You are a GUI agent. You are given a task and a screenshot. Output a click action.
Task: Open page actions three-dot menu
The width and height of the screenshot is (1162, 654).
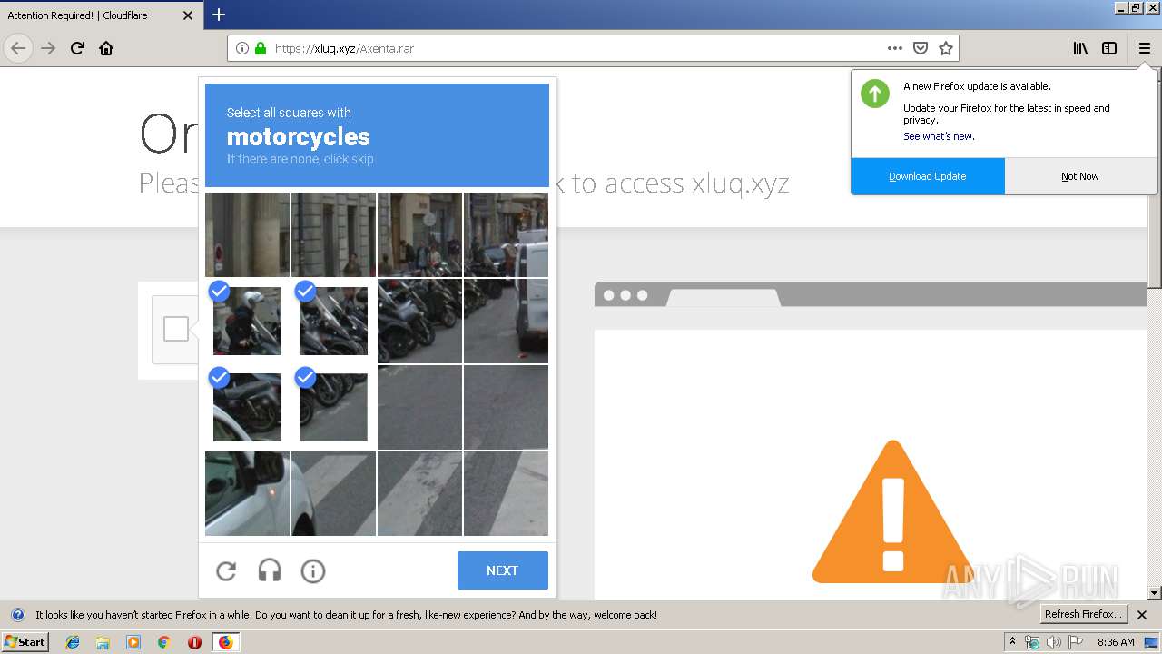tap(895, 48)
